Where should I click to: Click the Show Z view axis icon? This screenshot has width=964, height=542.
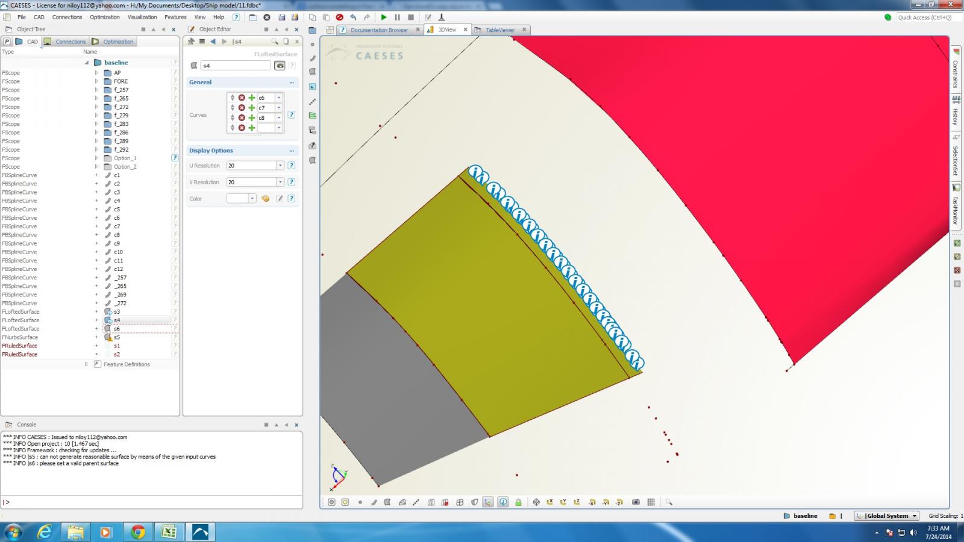pyautogui.click(x=577, y=502)
